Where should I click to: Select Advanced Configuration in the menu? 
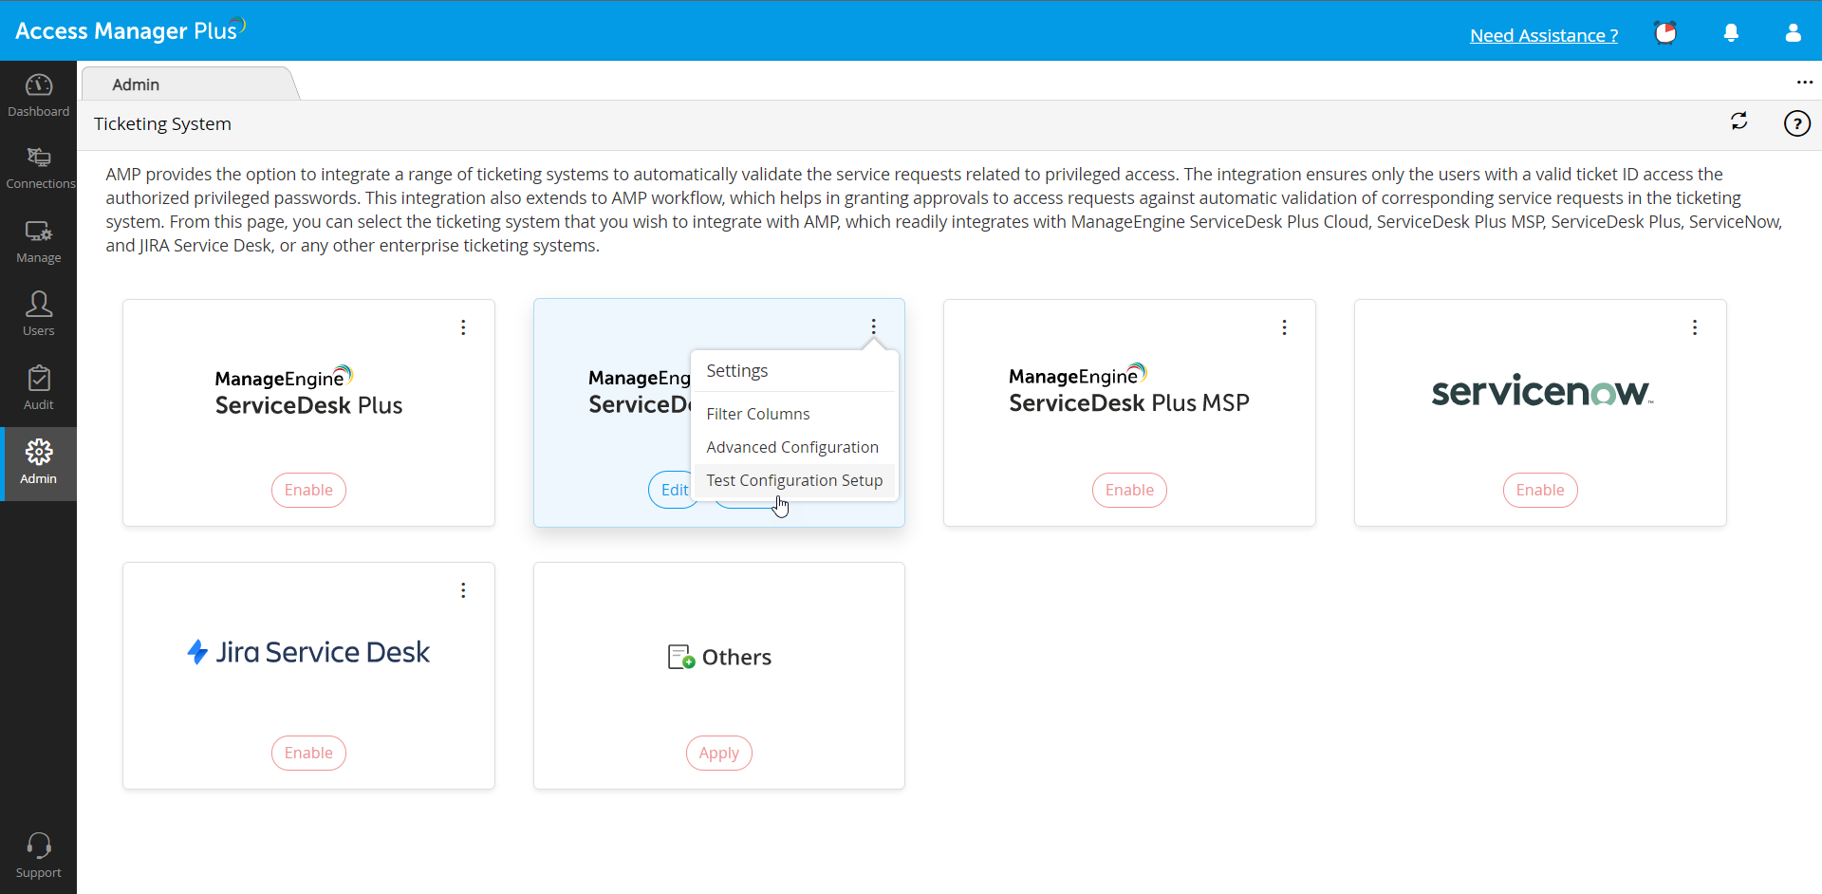(794, 447)
